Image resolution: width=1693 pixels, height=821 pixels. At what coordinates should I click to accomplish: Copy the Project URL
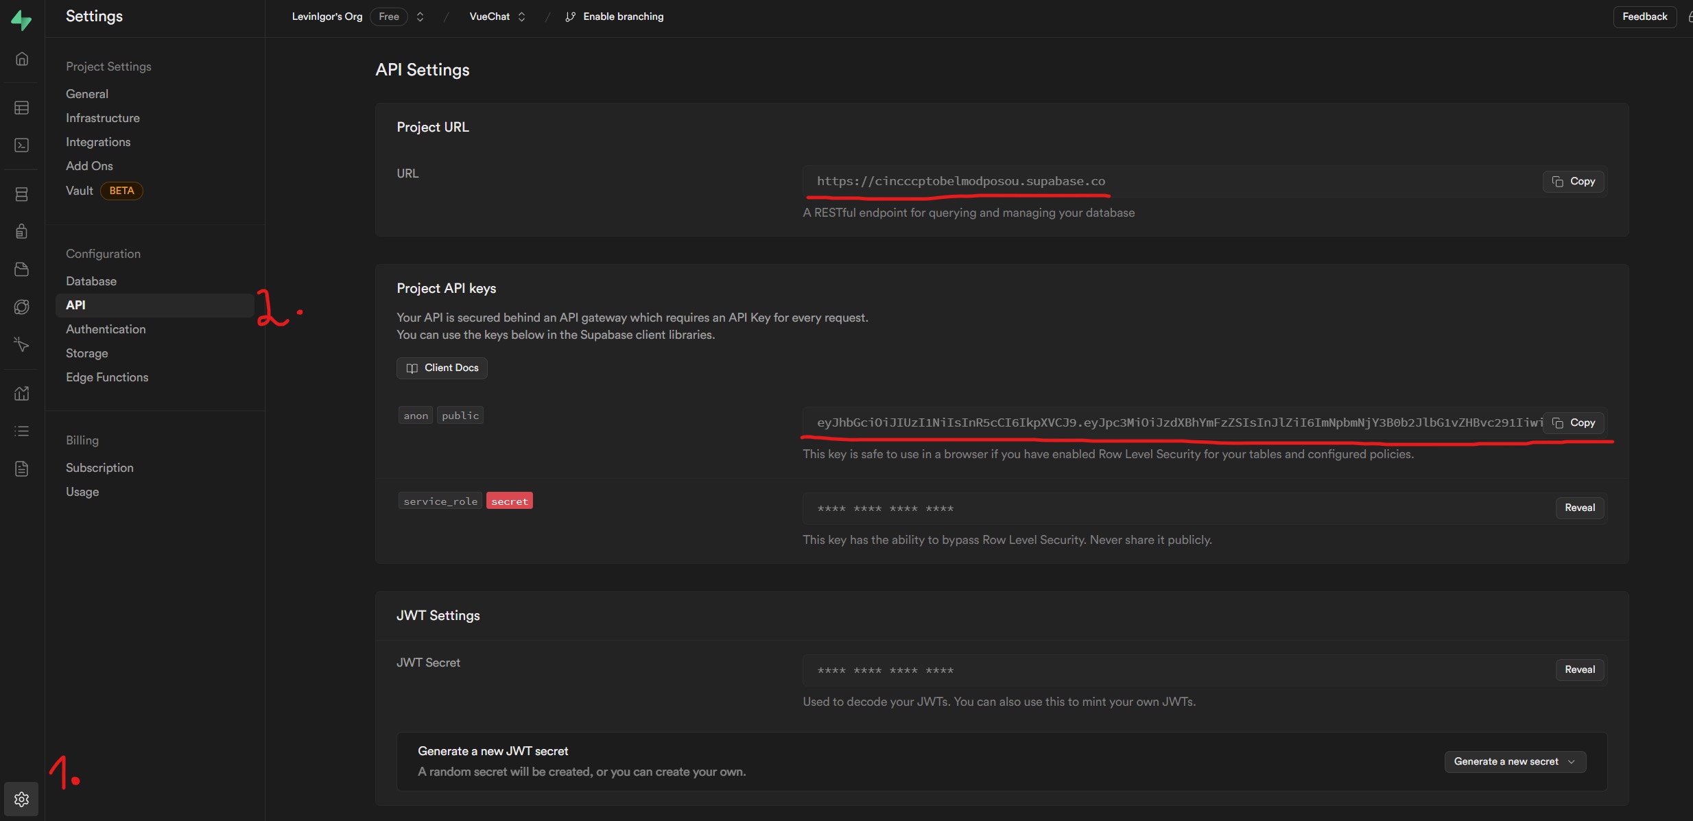click(1573, 181)
